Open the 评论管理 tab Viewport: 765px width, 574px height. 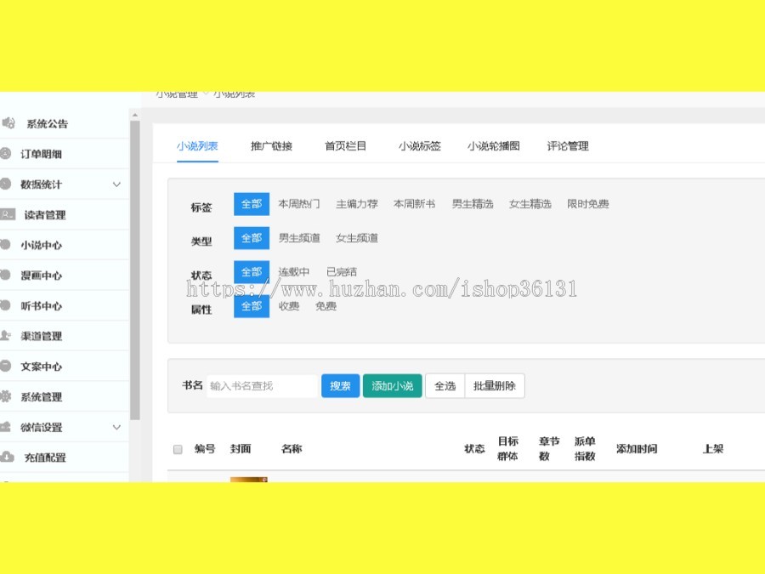[x=567, y=145]
